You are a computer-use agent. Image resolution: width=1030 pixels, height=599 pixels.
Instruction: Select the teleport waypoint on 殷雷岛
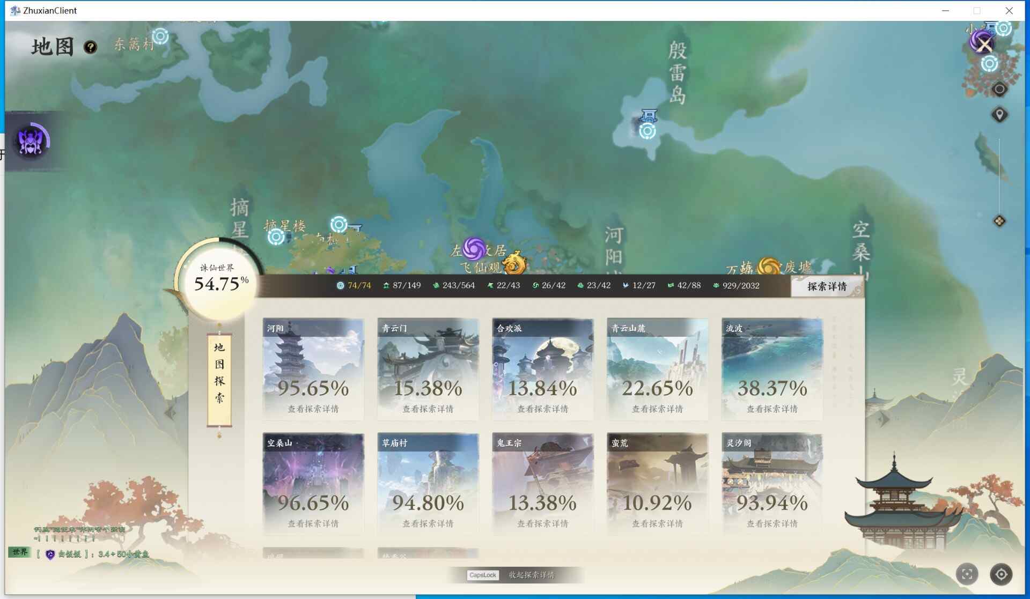click(x=648, y=131)
